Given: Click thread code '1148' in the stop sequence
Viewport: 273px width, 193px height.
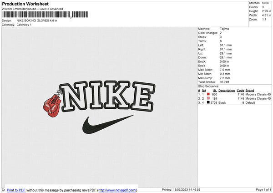Looking at the screenshot, I should coord(241,99).
